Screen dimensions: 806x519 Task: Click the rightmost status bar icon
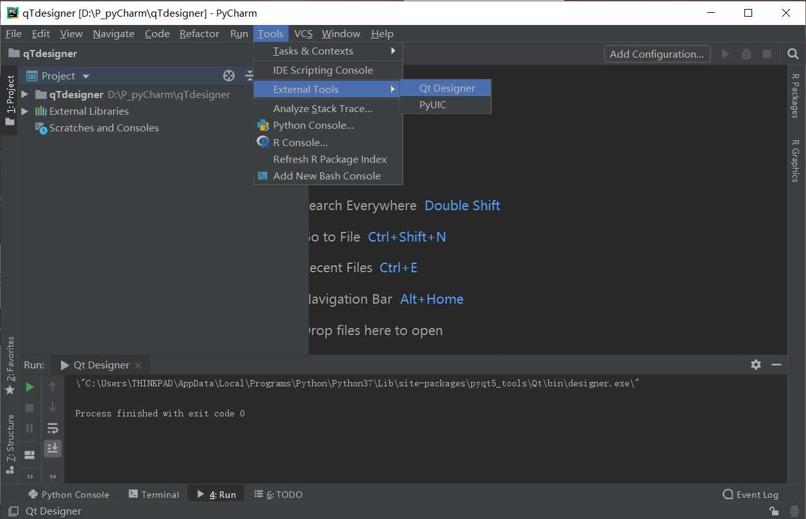(x=793, y=511)
